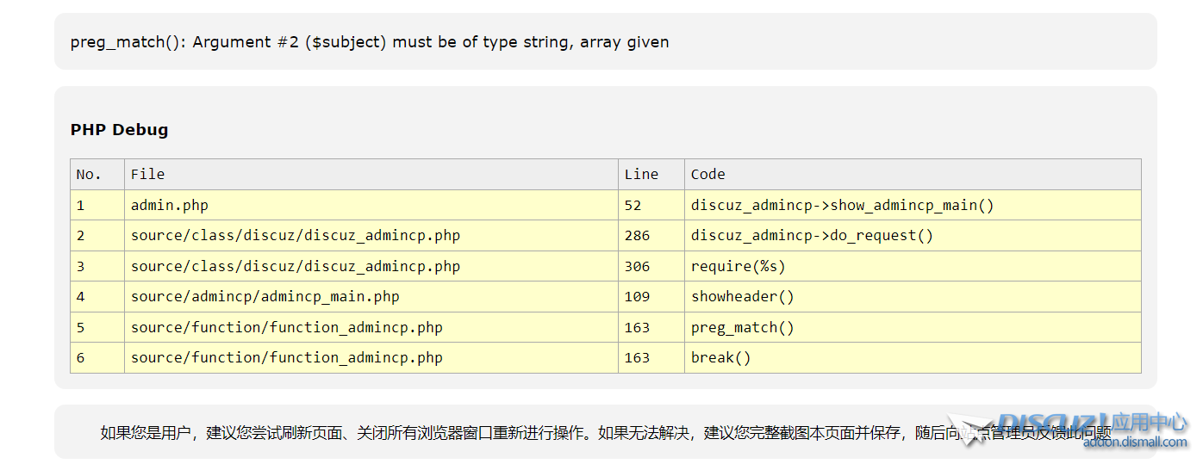
Task: Select the No. column header
Action: (89, 175)
